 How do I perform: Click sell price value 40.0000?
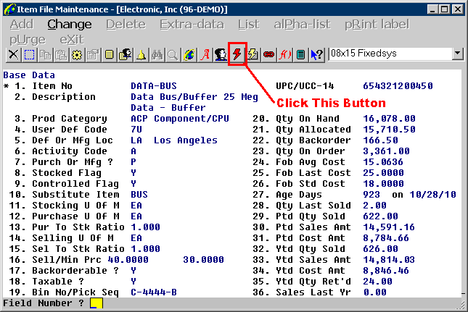(128, 260)
